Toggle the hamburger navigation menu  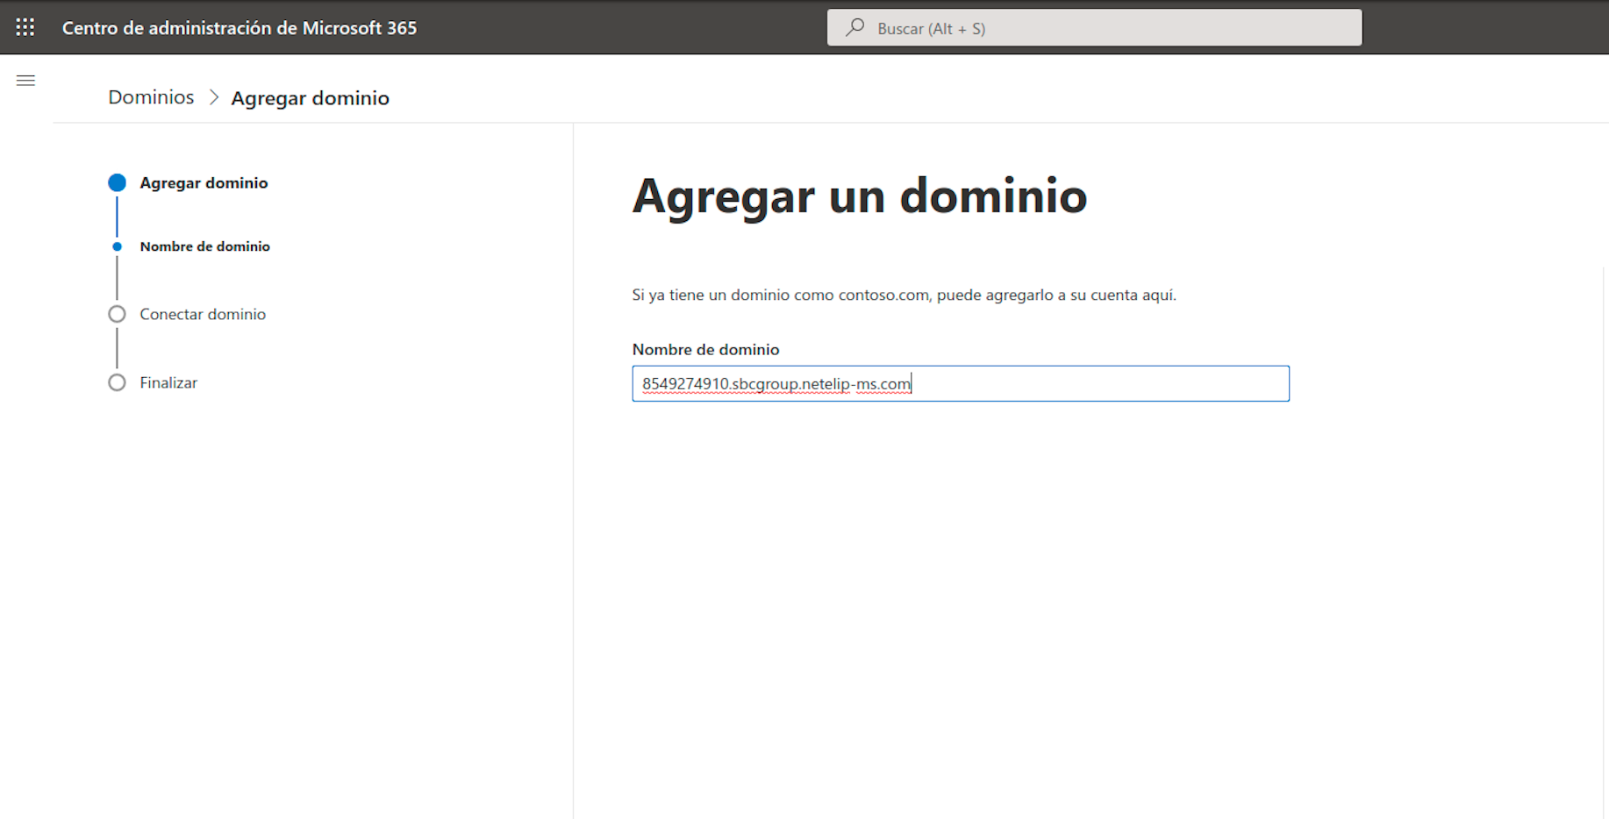(25, 81)
